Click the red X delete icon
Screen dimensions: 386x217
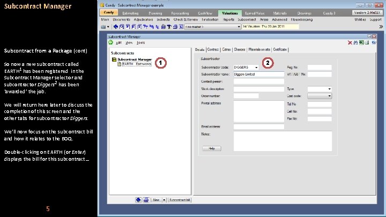point(350,42)
